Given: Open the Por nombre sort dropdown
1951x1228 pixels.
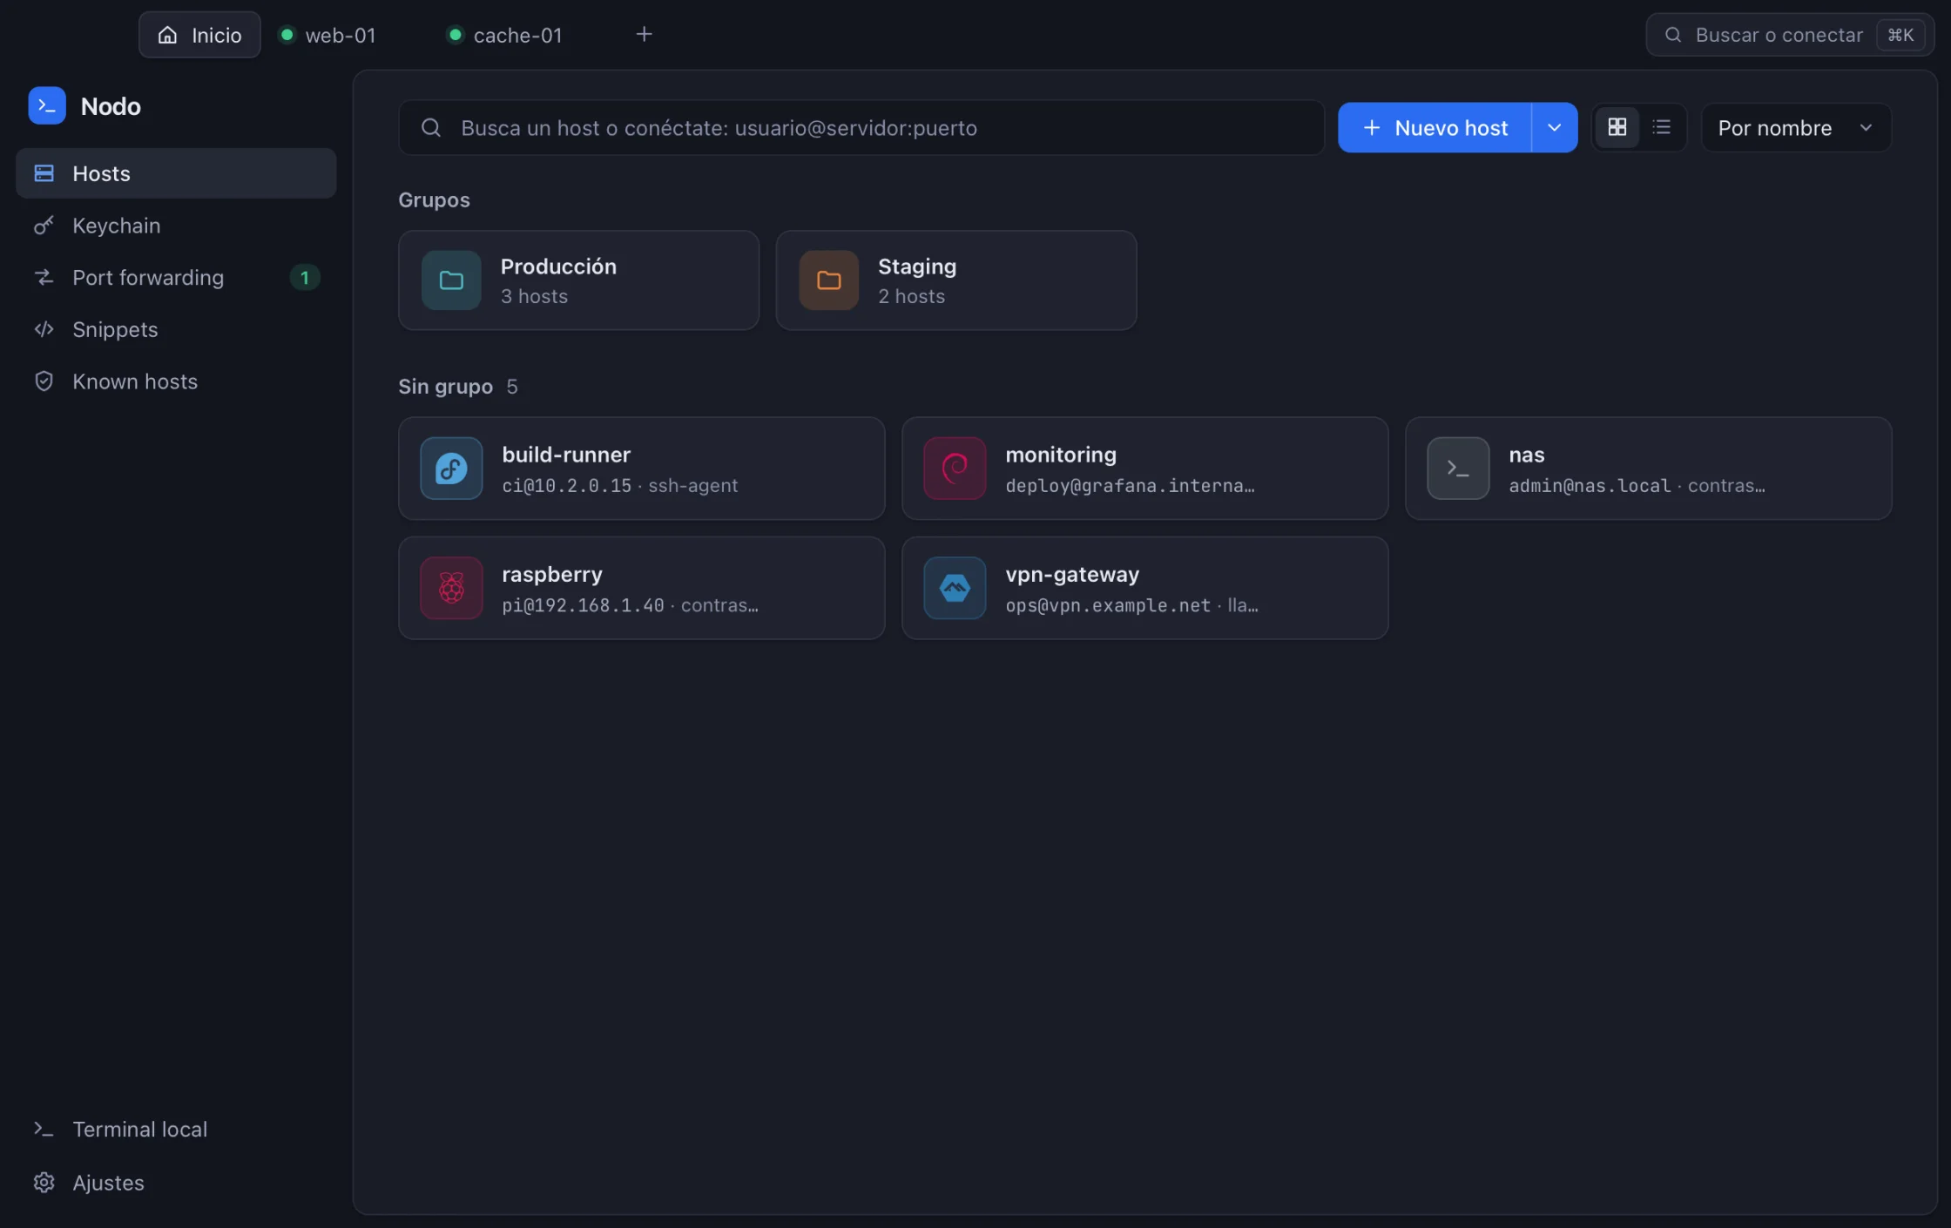Looking at the screenshot, I should click(1796, 127).
